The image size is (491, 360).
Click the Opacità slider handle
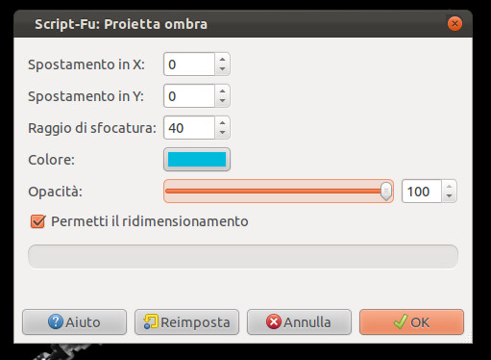pyautogui.click(x=386, y=192)
